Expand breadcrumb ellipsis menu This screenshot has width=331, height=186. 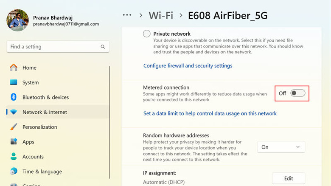(127, 15)
